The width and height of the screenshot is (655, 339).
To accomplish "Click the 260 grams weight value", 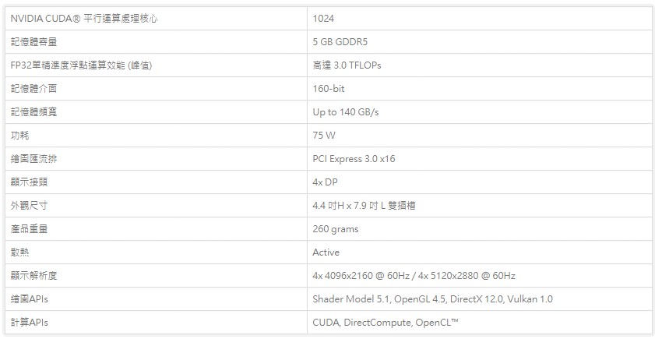I will pos(336,229).
